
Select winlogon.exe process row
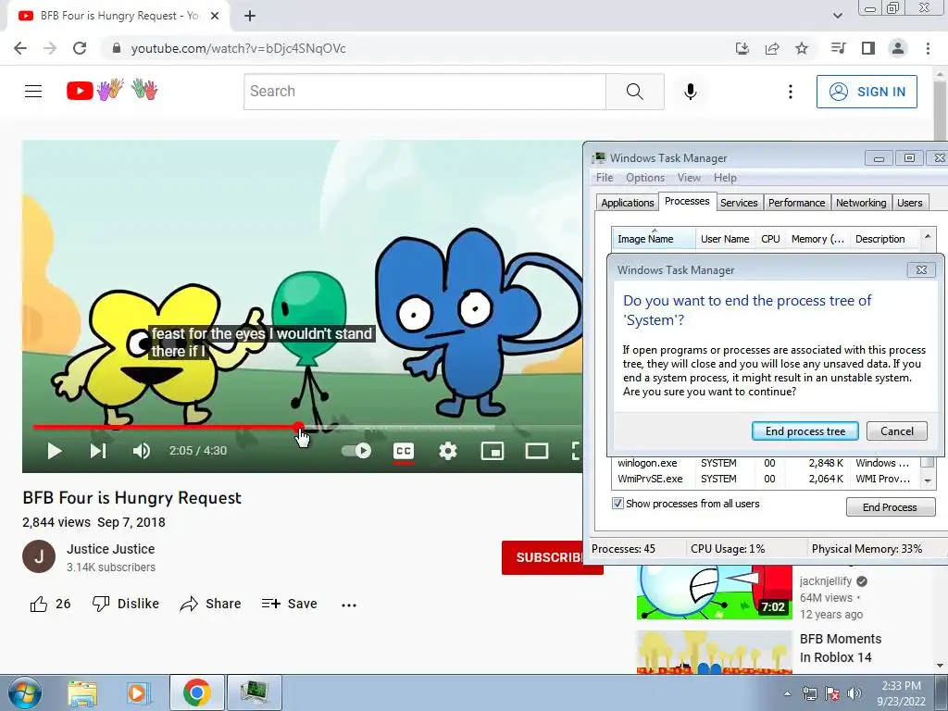tap(766, 463)
